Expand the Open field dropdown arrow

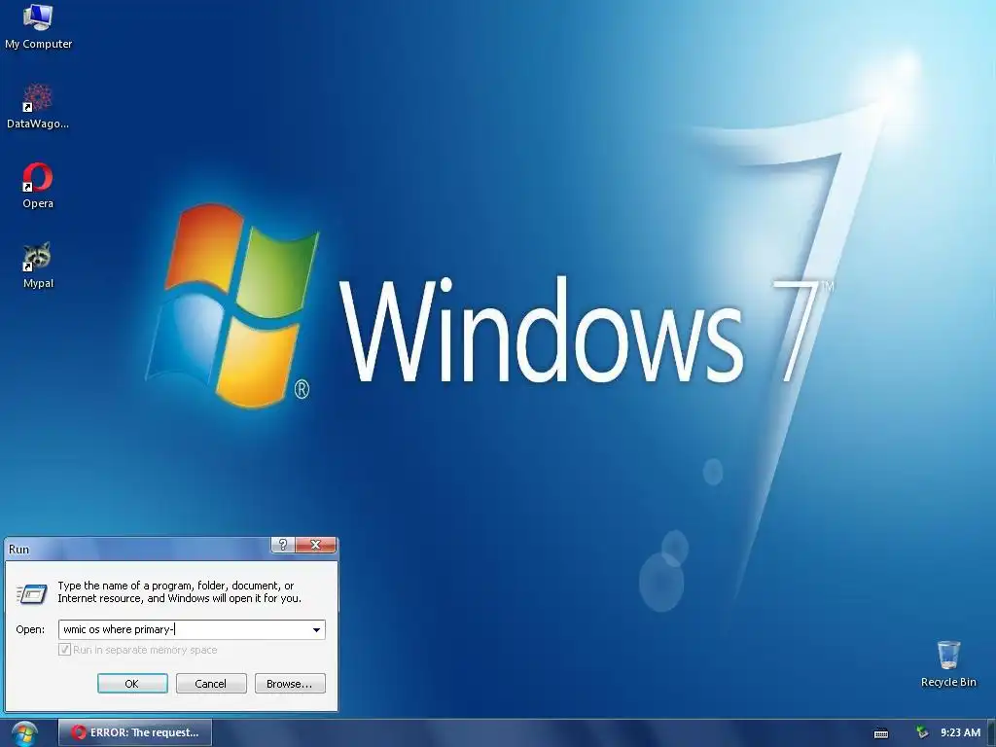(x=316, y=629)
